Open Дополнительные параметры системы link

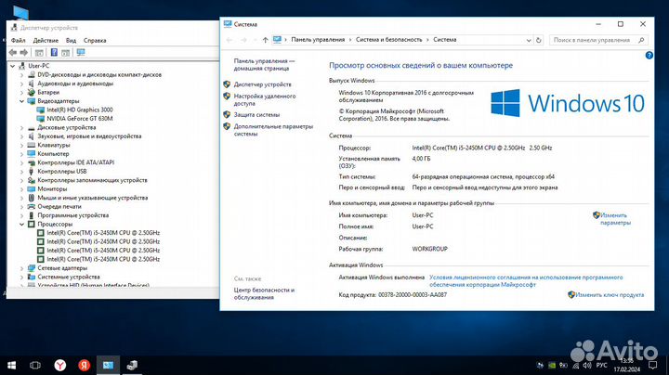(273, 130)
